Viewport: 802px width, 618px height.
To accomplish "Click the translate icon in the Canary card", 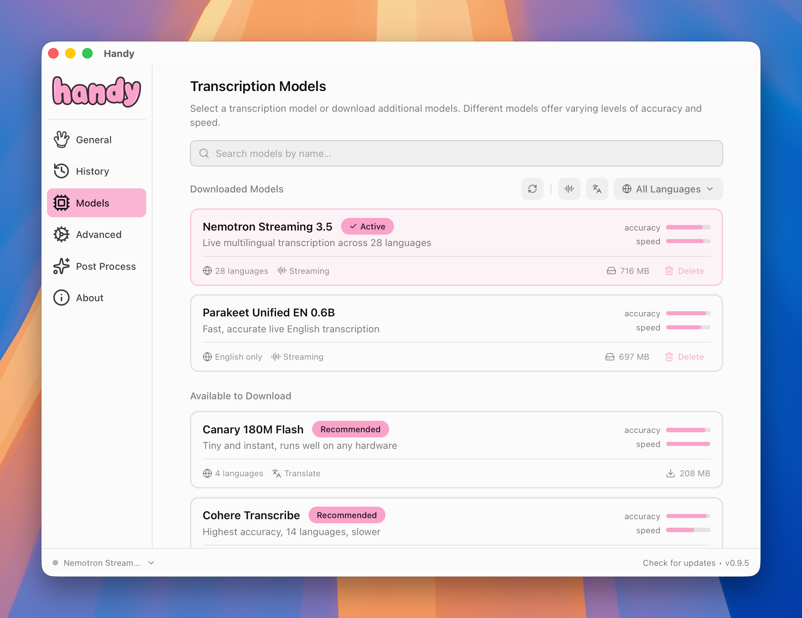I will coord(277,473).
